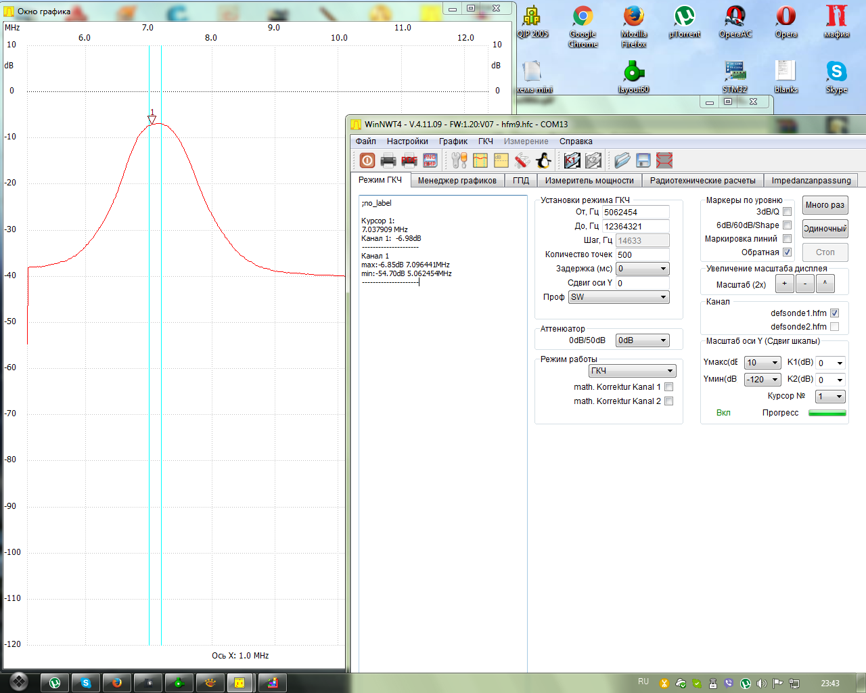Open the attenuator 0dB/50dB dropdown

point(642,340)
